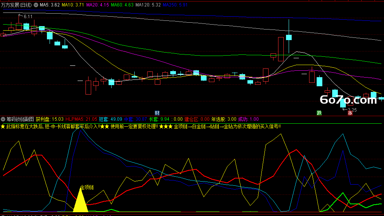
Task: Click the MA10: 3.71 label
Action: (73, 5)
